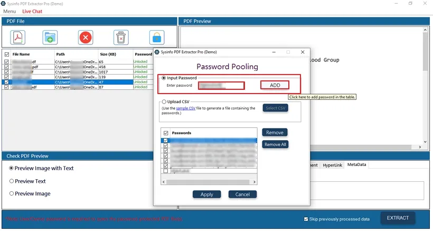The width and height of the screenshot is (433, 231).
Task: Choose the Preview Text option
Action: [x=11, y=181]
